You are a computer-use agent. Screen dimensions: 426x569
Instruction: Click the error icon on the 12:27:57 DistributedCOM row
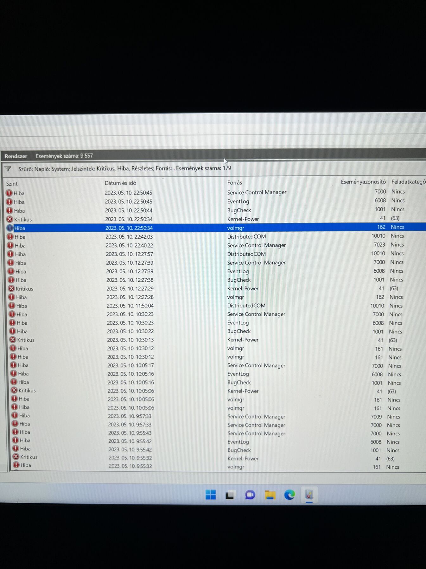pos(11,254)
